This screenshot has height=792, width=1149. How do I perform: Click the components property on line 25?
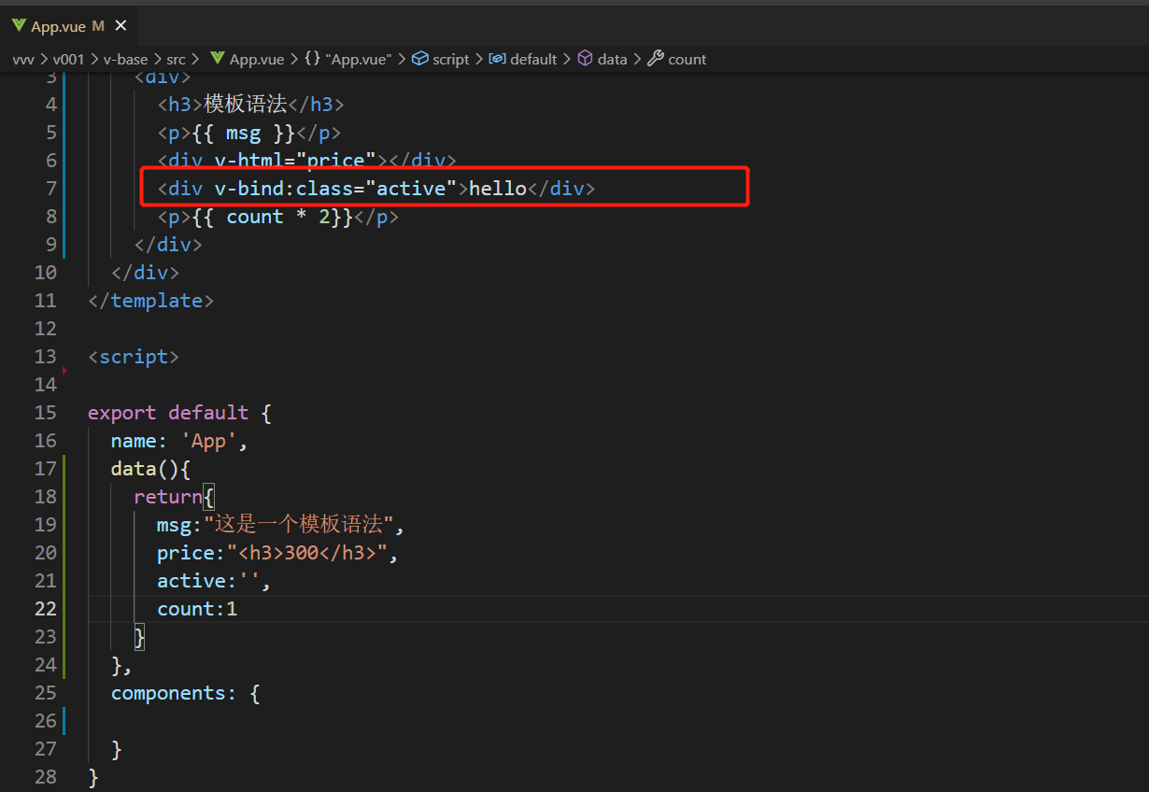pyautogui.click(x=168, y=693)
